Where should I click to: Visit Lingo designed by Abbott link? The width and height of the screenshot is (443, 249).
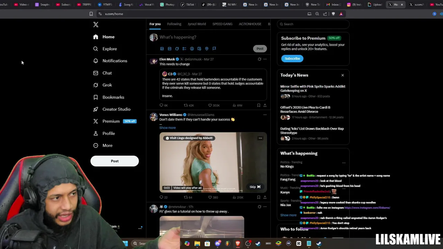[189, 138]
